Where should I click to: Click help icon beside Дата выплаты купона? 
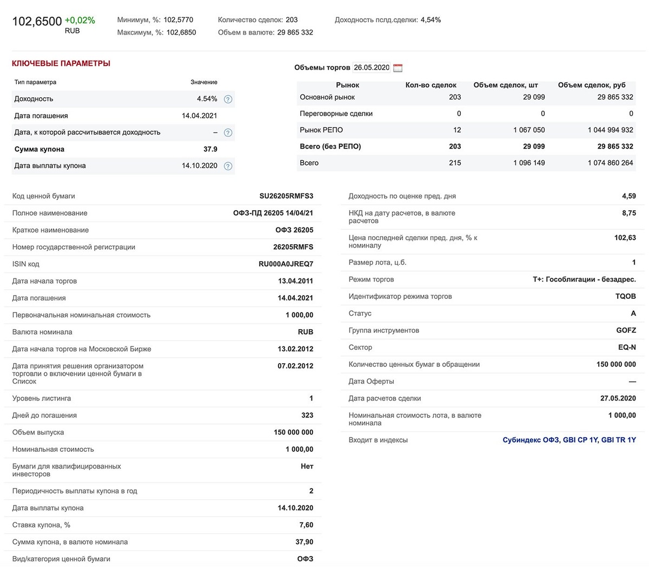[228, 166]
